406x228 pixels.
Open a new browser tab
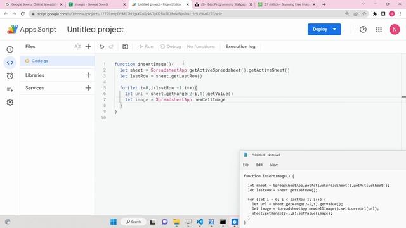coord(324,4)
